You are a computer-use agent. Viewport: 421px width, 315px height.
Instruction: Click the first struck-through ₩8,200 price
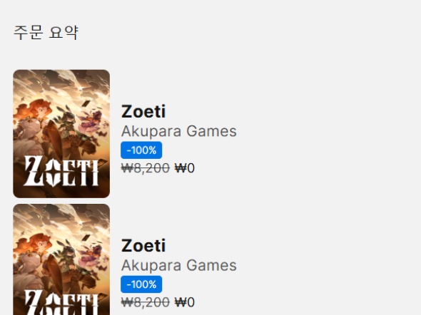coord(146,168)
